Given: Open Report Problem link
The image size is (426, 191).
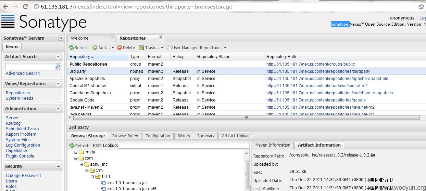Looking at the screenshot, I should pyautogui.click(x=21, y=134).
